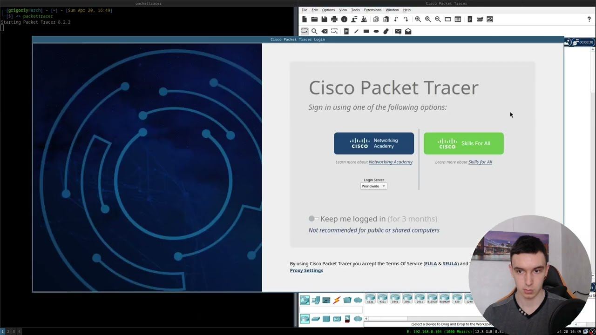Follow the Skills for All learn more link
The image size is (596, 335).
tap(480, 162)
